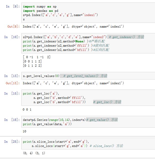Edit the pd.Series get_value code cell
Screen dimensions: 155x160
[88, 122]
